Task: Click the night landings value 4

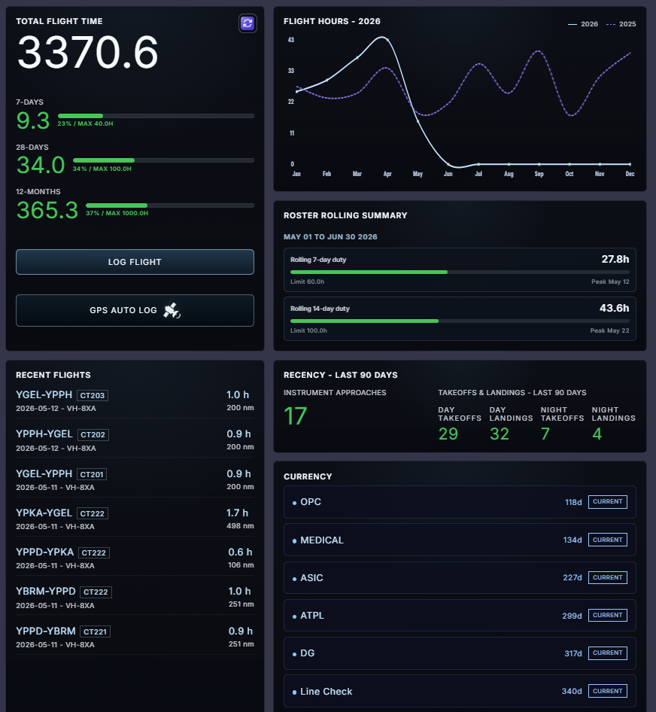Action: click(x=597, y=434)
